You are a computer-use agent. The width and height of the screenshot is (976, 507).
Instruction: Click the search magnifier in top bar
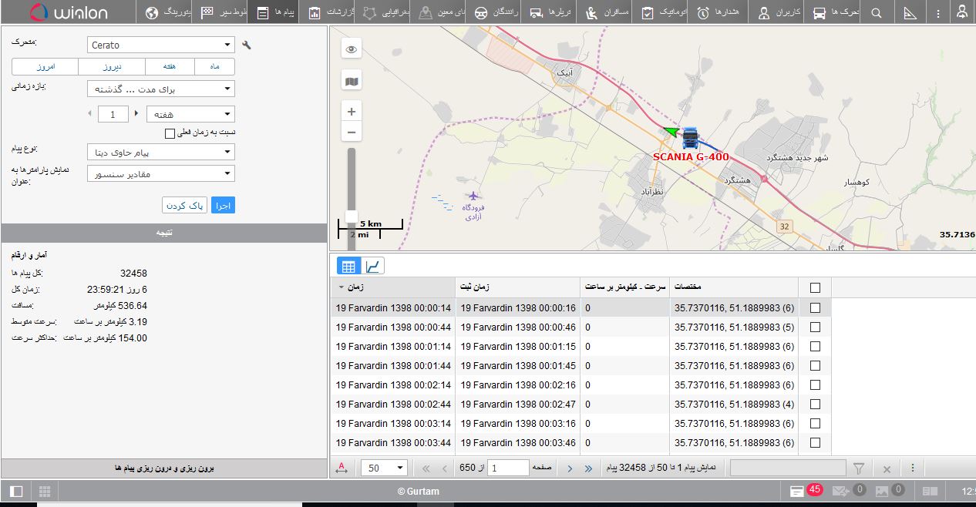click(876, 13)
